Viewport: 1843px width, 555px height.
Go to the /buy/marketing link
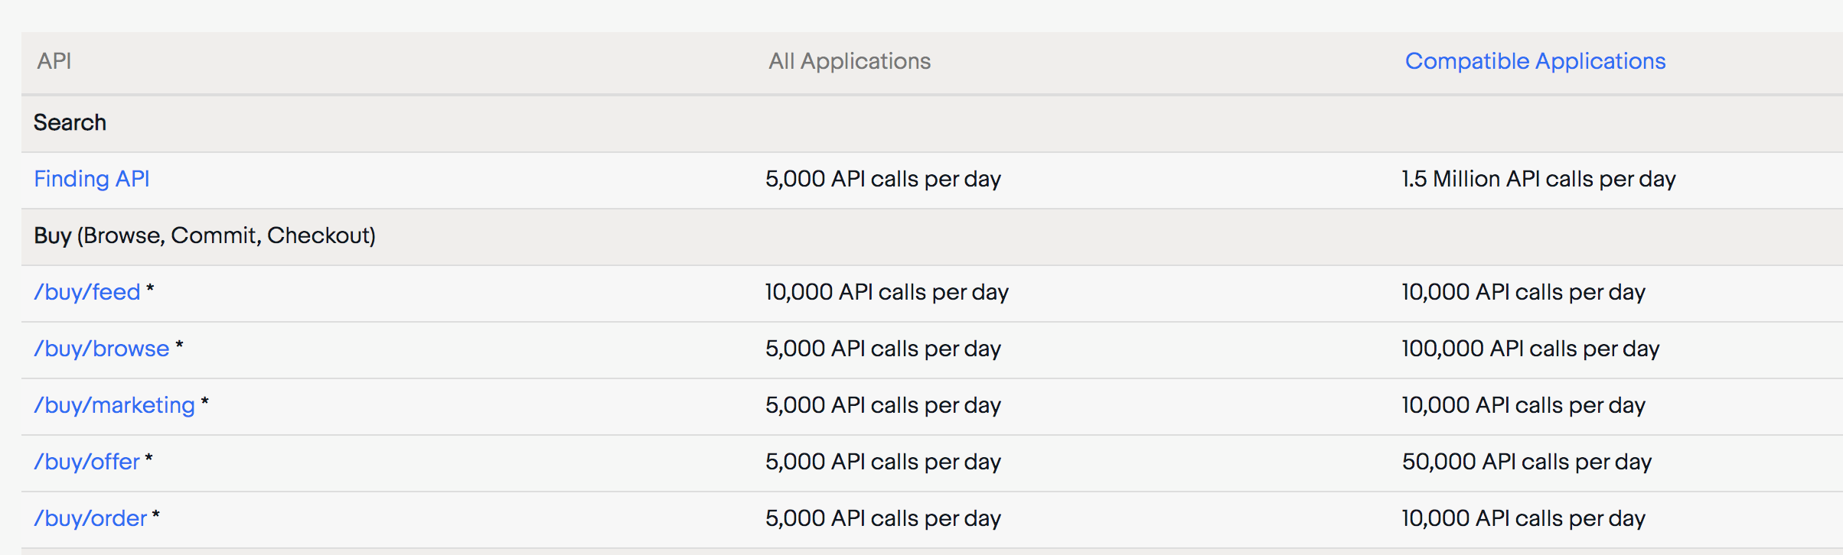(115, 405)
